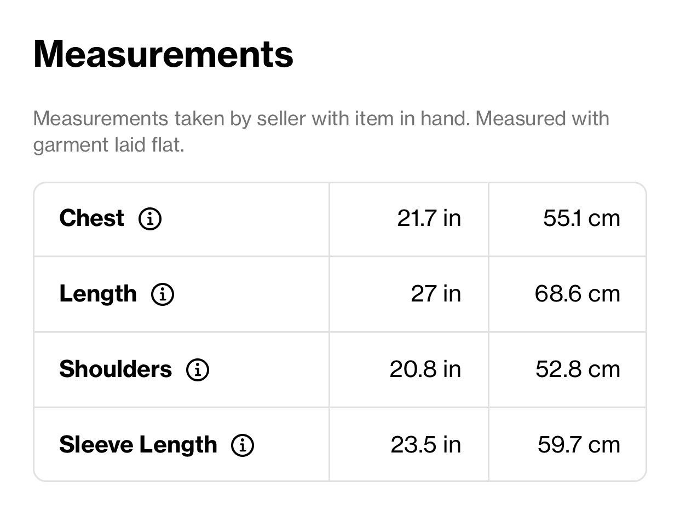The width and height of the screenshot is (680, 528).
Task: Click the Measurements heading
Action: [163, 54]
